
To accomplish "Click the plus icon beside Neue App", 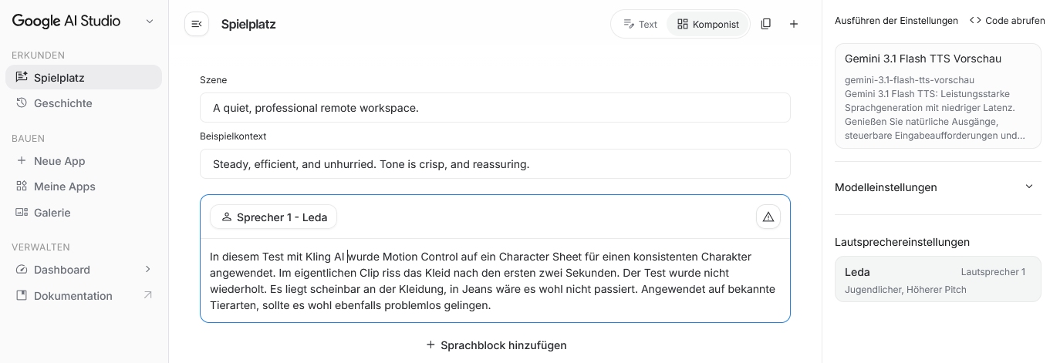I will (x=22, y=160).
